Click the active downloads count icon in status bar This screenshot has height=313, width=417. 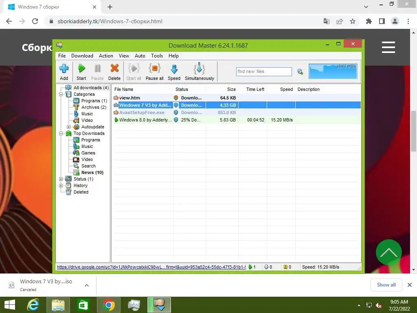point(250,267)
